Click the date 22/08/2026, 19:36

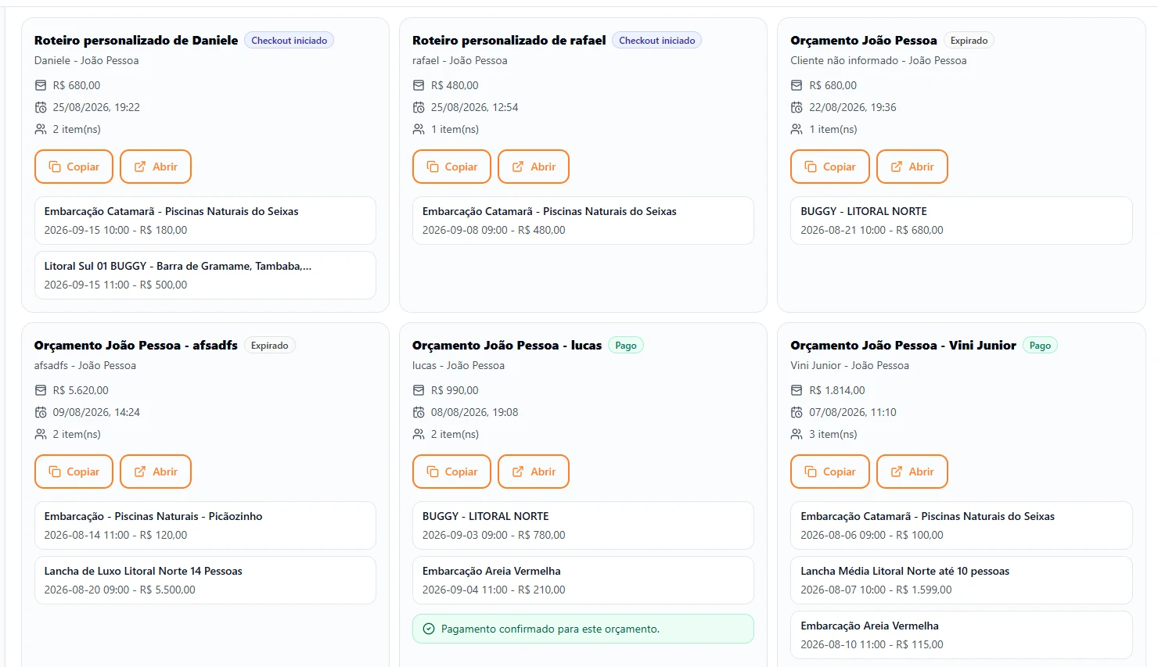[x=853, y=107]
